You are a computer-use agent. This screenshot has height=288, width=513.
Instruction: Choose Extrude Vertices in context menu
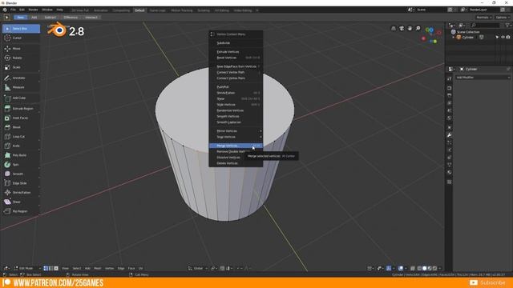[236, 52]
